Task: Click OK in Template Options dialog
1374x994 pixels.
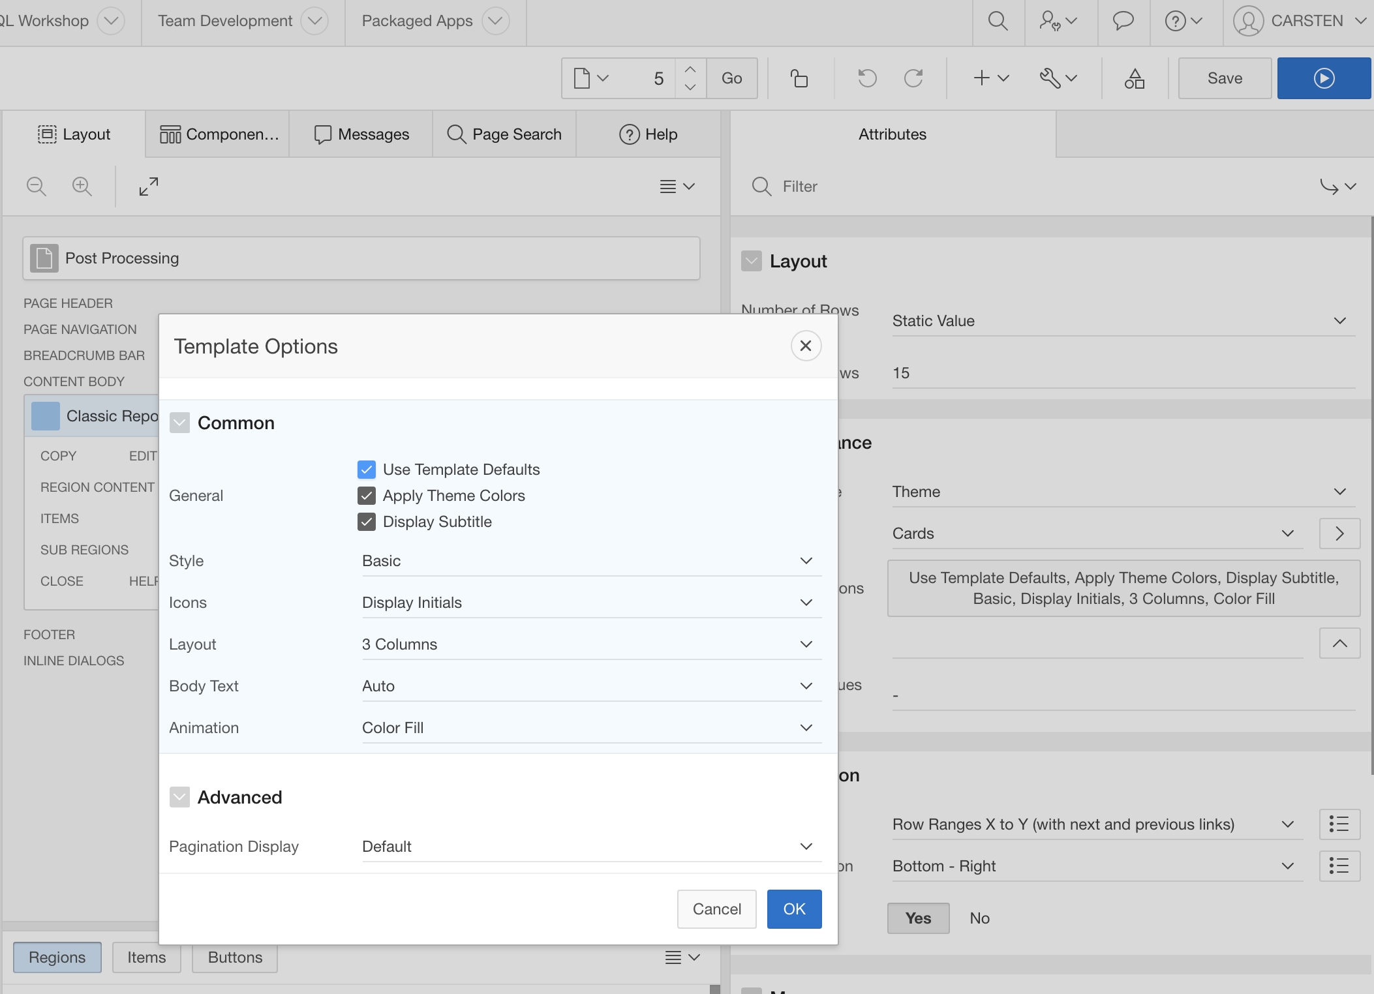Action: pyautogui.click(x=794, y=909)
